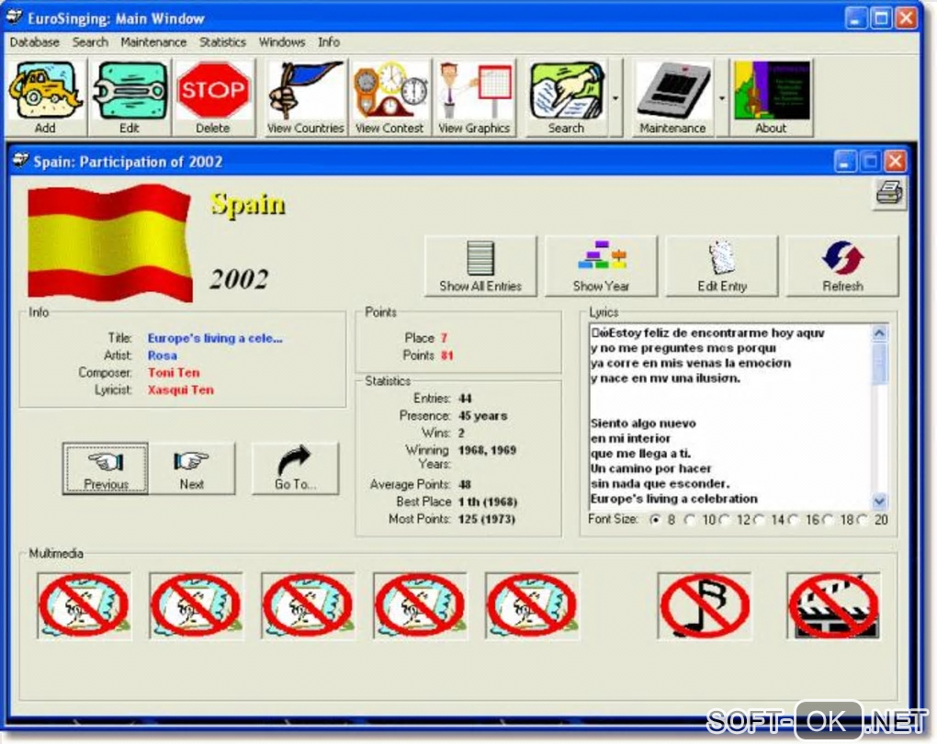The width and height of the screenshot is (937, 744).
Task: Click the no-audio music note icon
Action: click(x=705, y=606)
